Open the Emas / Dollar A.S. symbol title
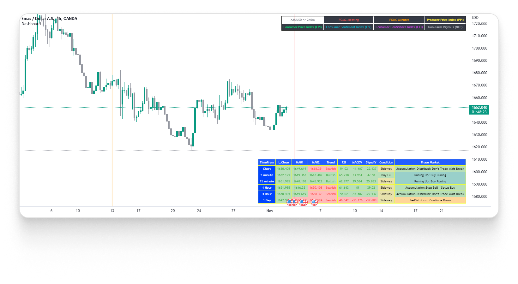The width and height of the screenshot is (518, 284). [49, 19]
